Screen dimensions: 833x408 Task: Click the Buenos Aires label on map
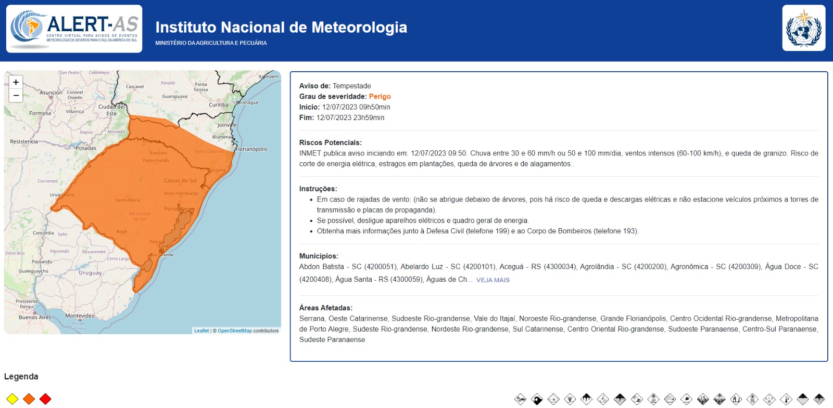click(x=35, y=317)
